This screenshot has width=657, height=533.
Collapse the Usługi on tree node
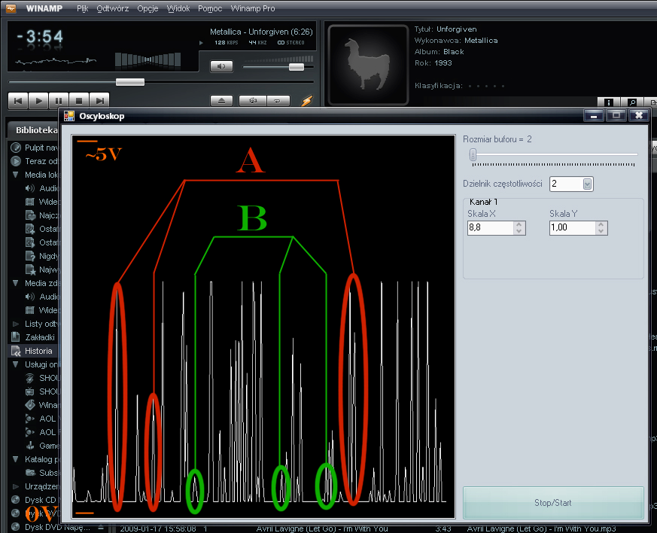pos(16,364)
